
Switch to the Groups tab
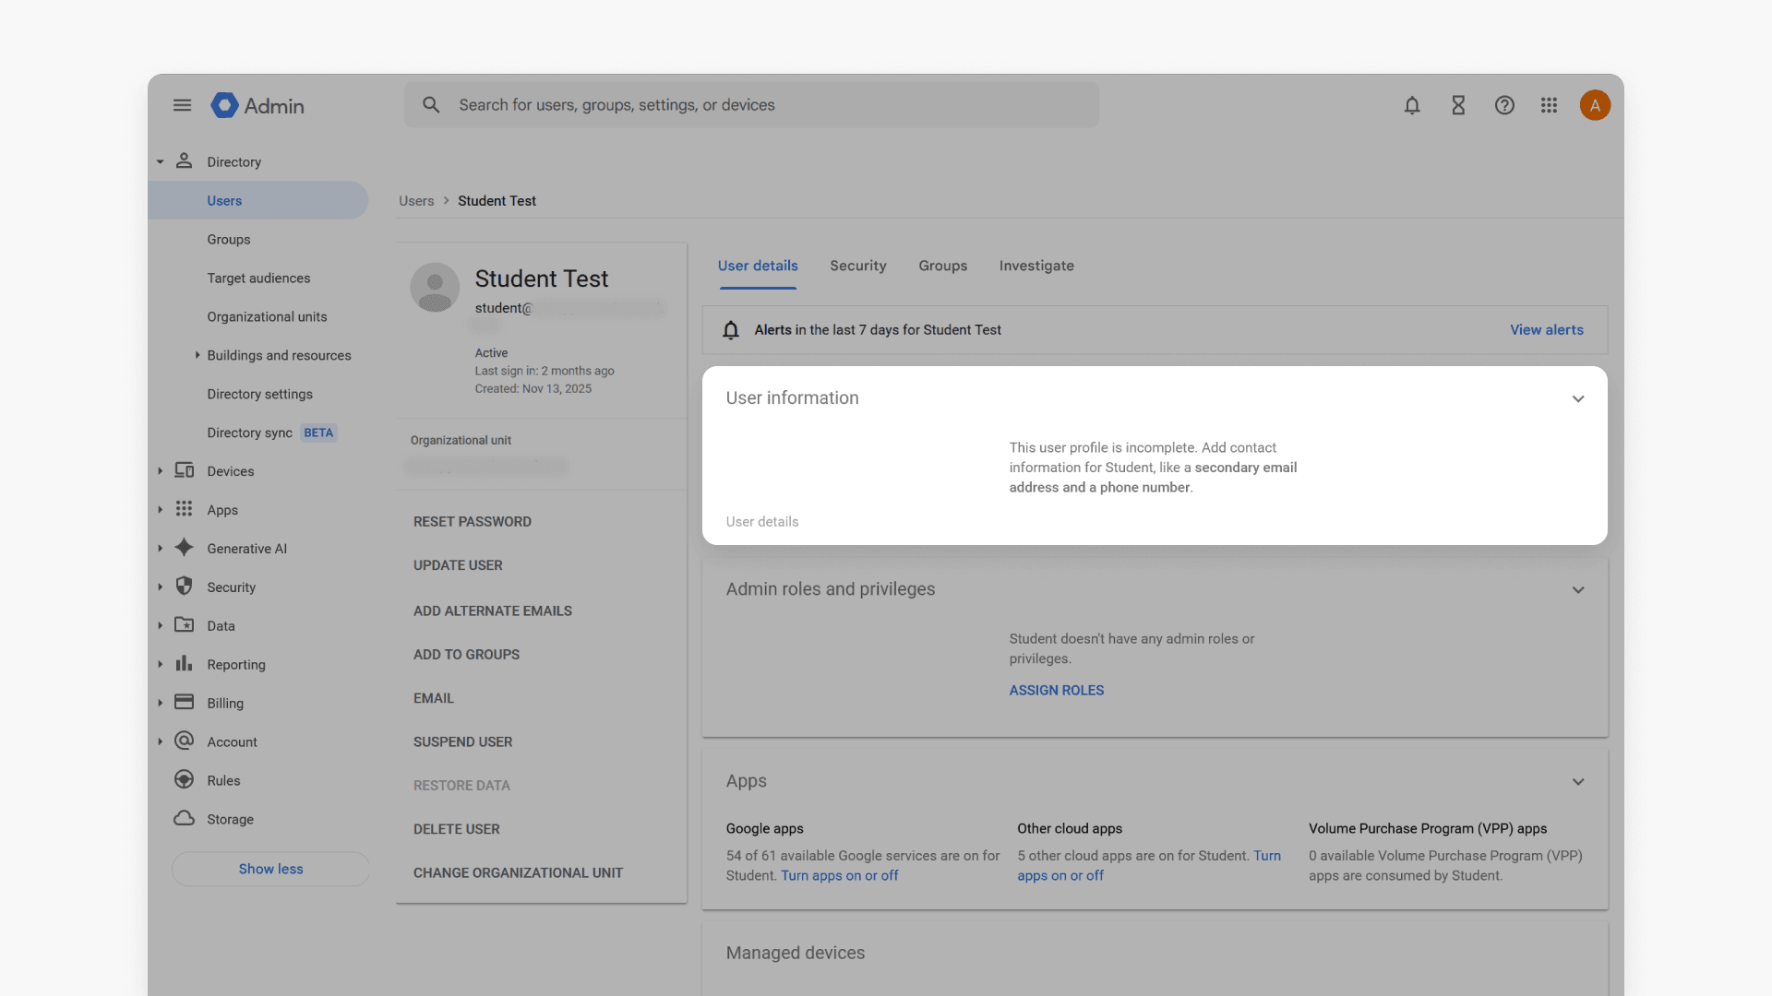pos(942,266)
